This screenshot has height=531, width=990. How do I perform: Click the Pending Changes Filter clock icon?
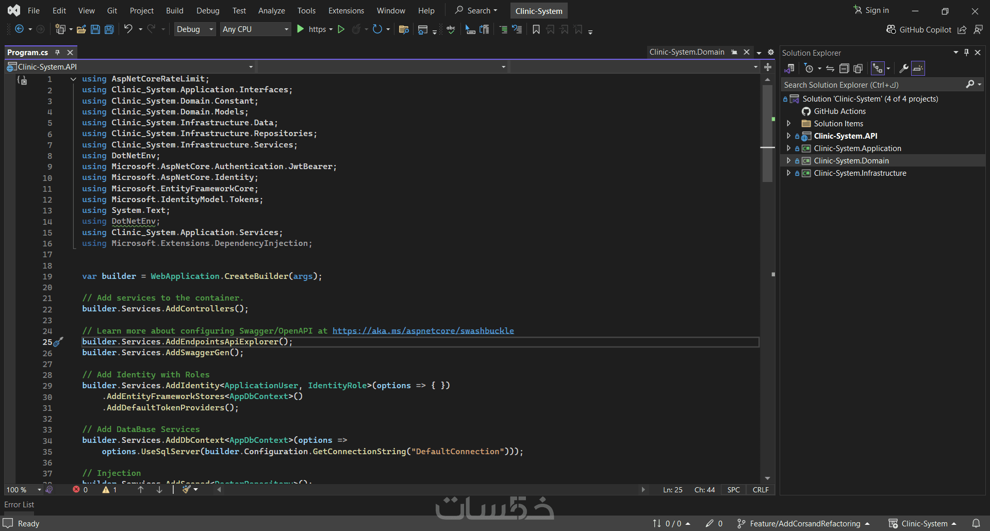tap(809, 69)
